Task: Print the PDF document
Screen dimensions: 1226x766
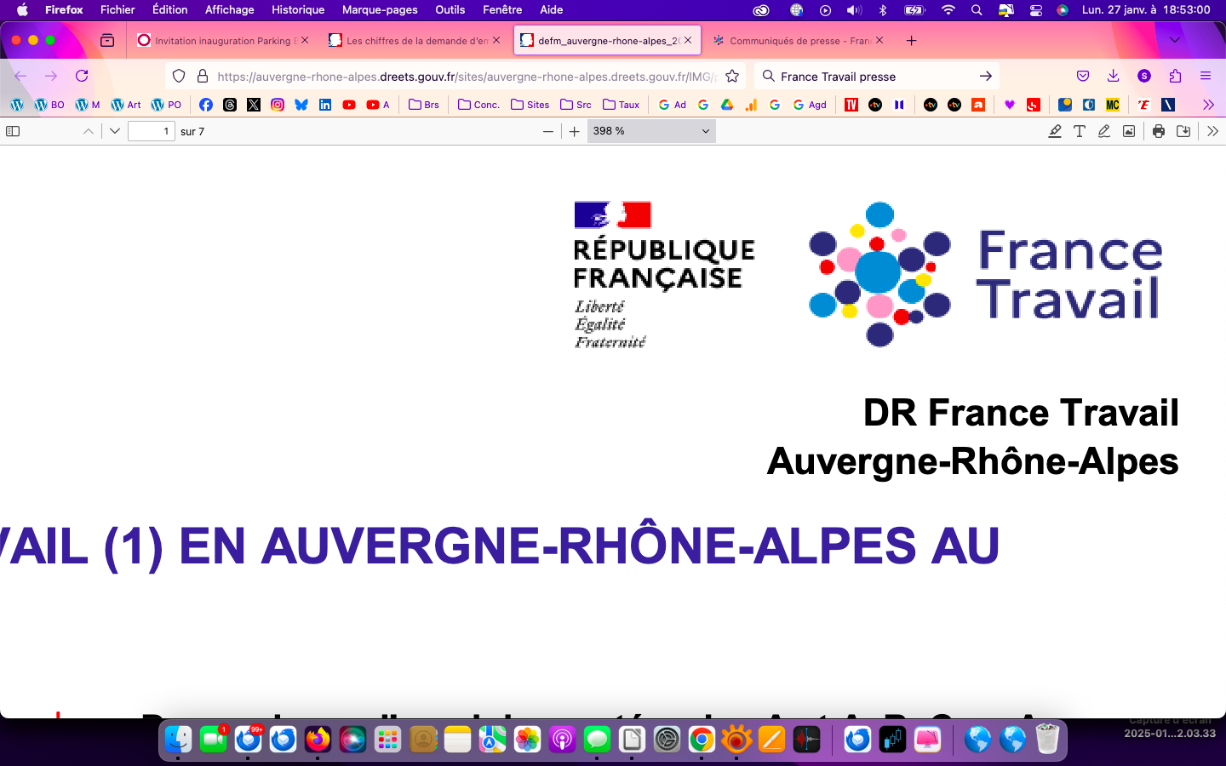Action: 1159,131
